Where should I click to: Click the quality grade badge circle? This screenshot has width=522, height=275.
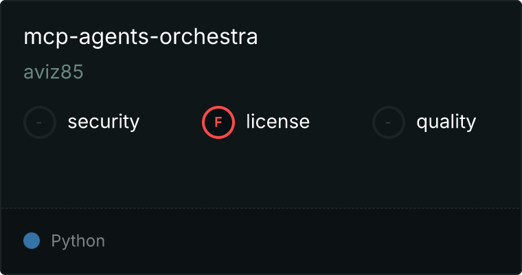tap(389, 122)
